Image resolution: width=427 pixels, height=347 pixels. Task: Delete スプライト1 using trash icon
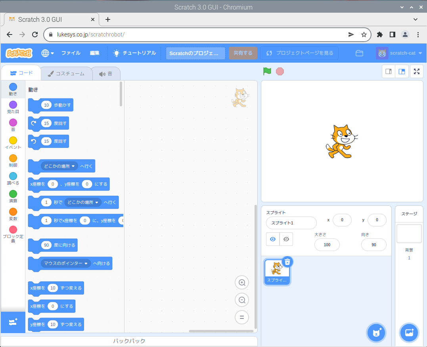[287, 262]
